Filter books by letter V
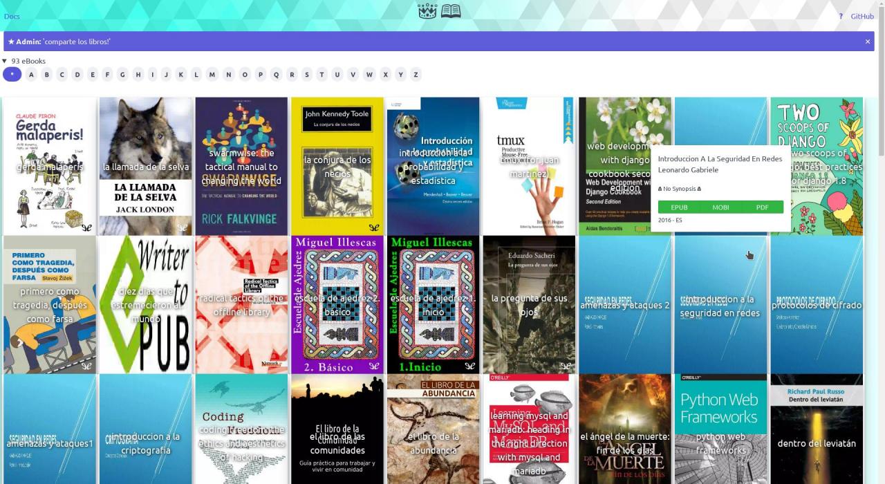Screen dimensions: 885x484 click(x=353, y=75)
